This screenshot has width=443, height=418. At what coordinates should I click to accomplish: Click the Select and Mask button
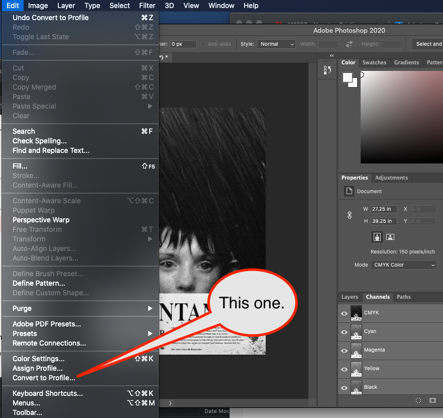pos(428,44)
